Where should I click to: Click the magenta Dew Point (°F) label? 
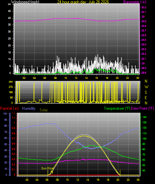142,108
